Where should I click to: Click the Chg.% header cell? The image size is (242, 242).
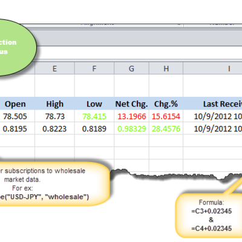(x=166, y=104)
